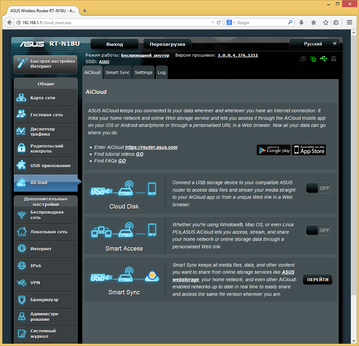Open USB-приложение page

[x=46, y=166]
